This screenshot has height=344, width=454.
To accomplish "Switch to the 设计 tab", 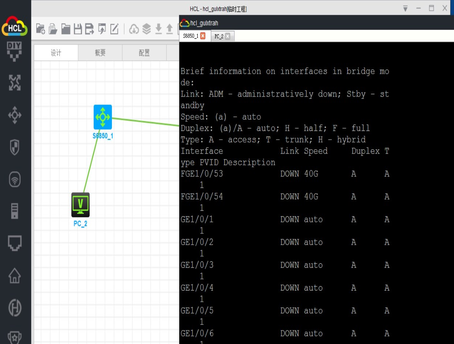I will (56, 53).
